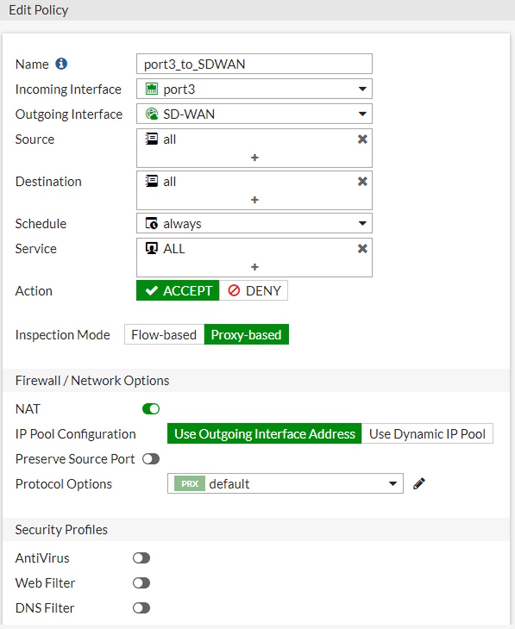This screenshot has height=629, width=515.
Task: Remove the 'all' entry from Source
Action: (362, 139)
